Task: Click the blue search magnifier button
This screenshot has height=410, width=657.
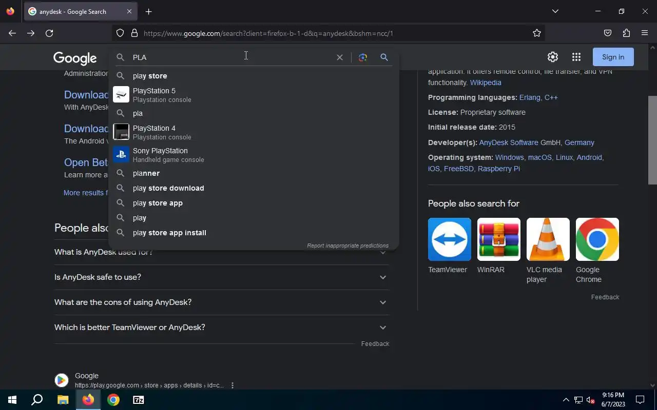Action: (384, 57)
